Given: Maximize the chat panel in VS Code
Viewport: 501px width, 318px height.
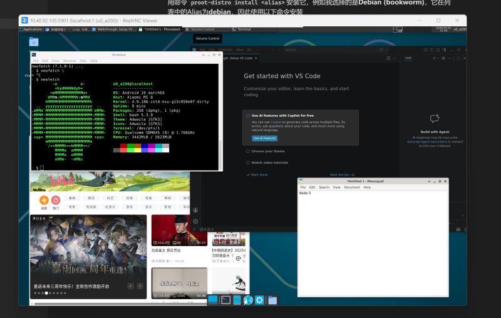Looking at the screenshot, I should tap(458, 58).
